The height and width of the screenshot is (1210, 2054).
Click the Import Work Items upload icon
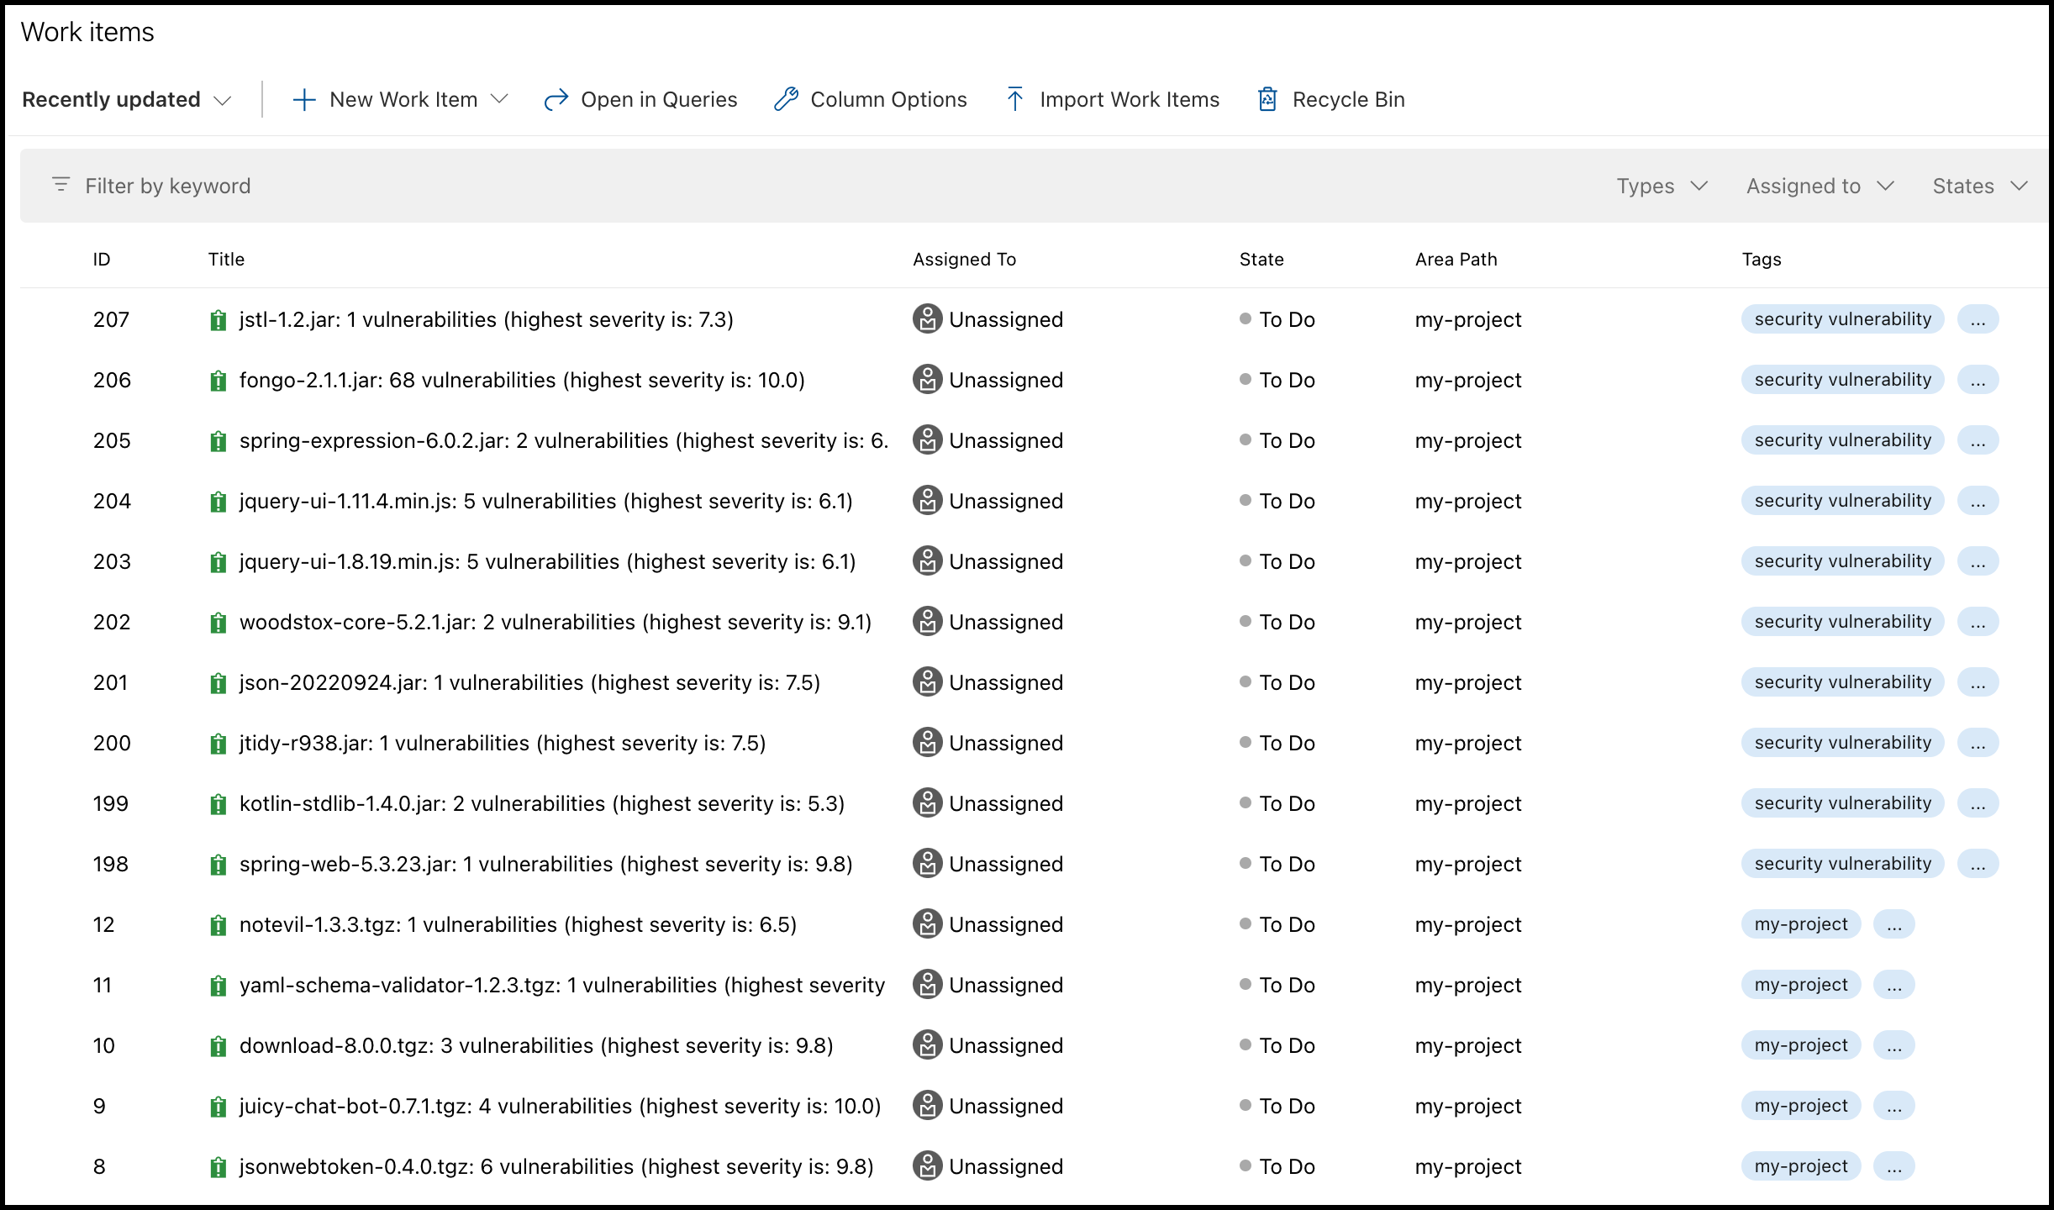click(1015, 98)
